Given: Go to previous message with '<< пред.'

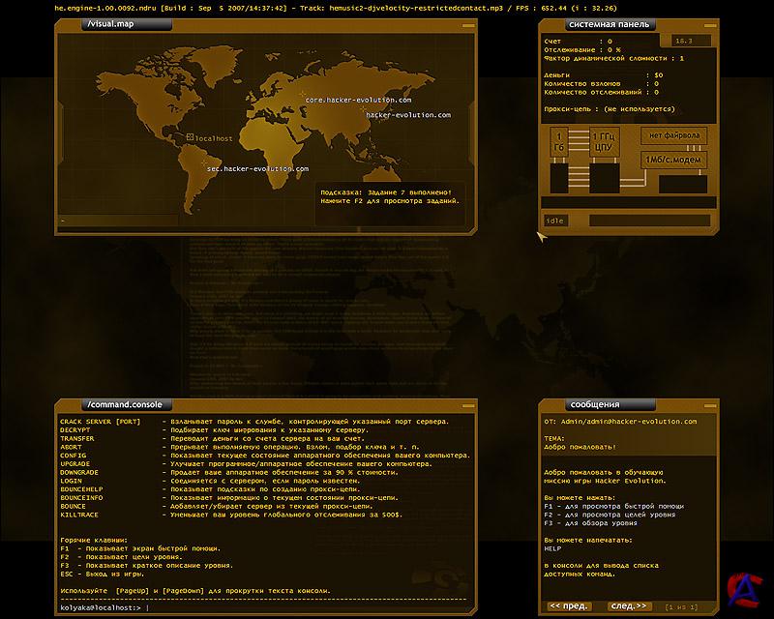Looking at the screenshot, I should pos(568,605).
